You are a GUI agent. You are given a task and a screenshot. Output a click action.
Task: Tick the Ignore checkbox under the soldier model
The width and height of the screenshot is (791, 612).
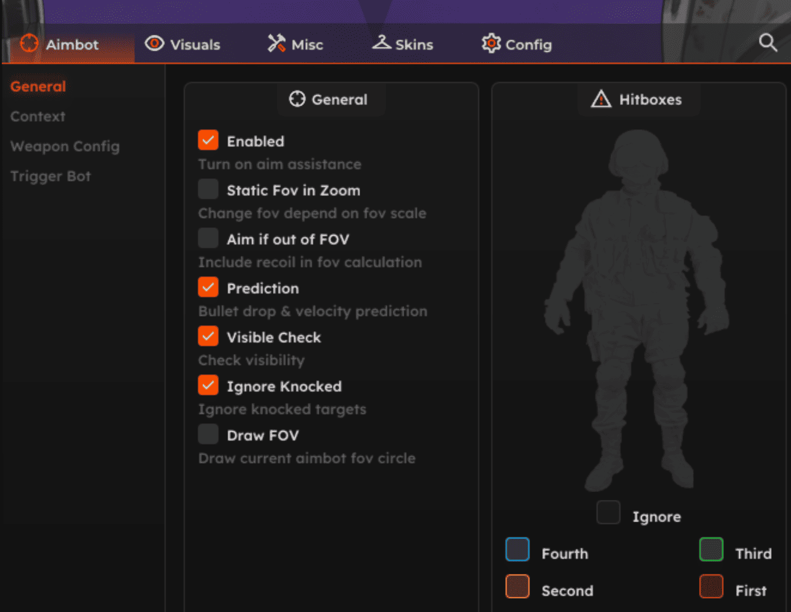(609, 513)
